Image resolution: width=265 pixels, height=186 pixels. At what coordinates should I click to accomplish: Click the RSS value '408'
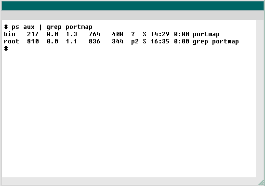point(118,34)
